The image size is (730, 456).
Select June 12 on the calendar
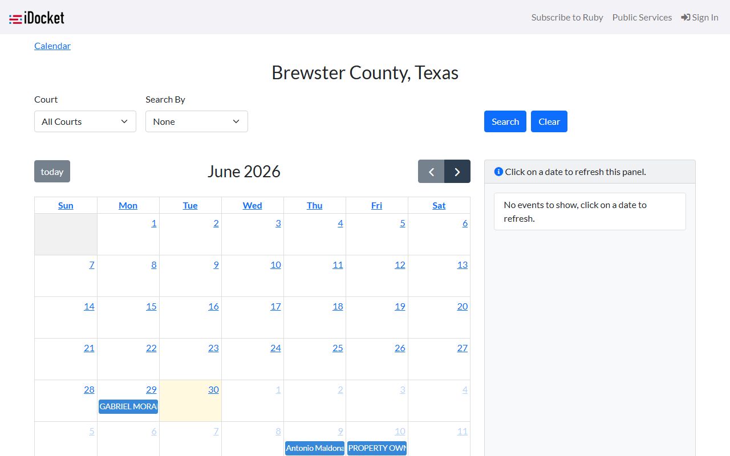pos(400,264)
